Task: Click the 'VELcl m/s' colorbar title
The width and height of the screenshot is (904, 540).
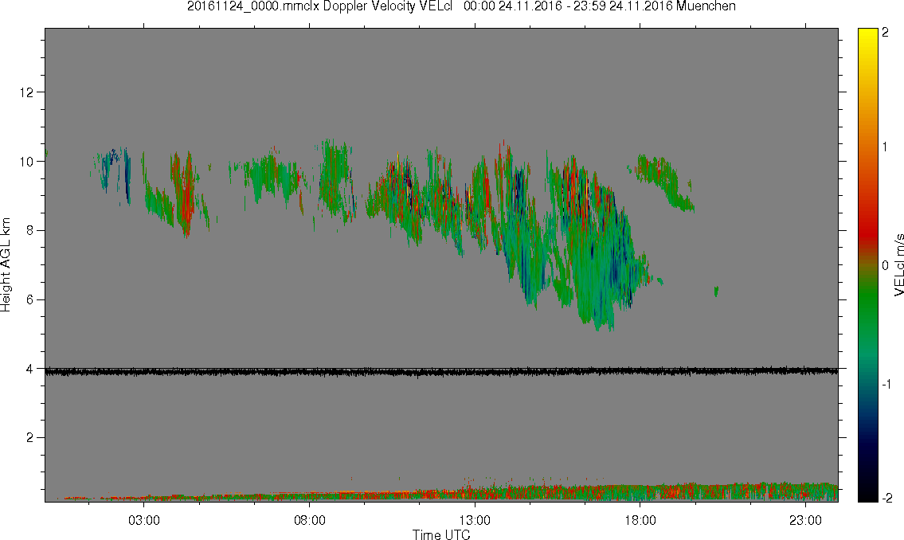Action: tap(898, 265)
